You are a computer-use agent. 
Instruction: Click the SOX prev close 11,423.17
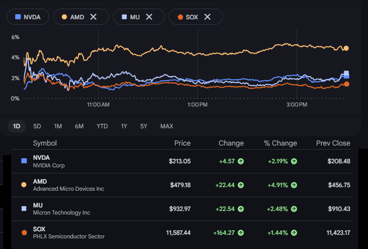(338, 233)
